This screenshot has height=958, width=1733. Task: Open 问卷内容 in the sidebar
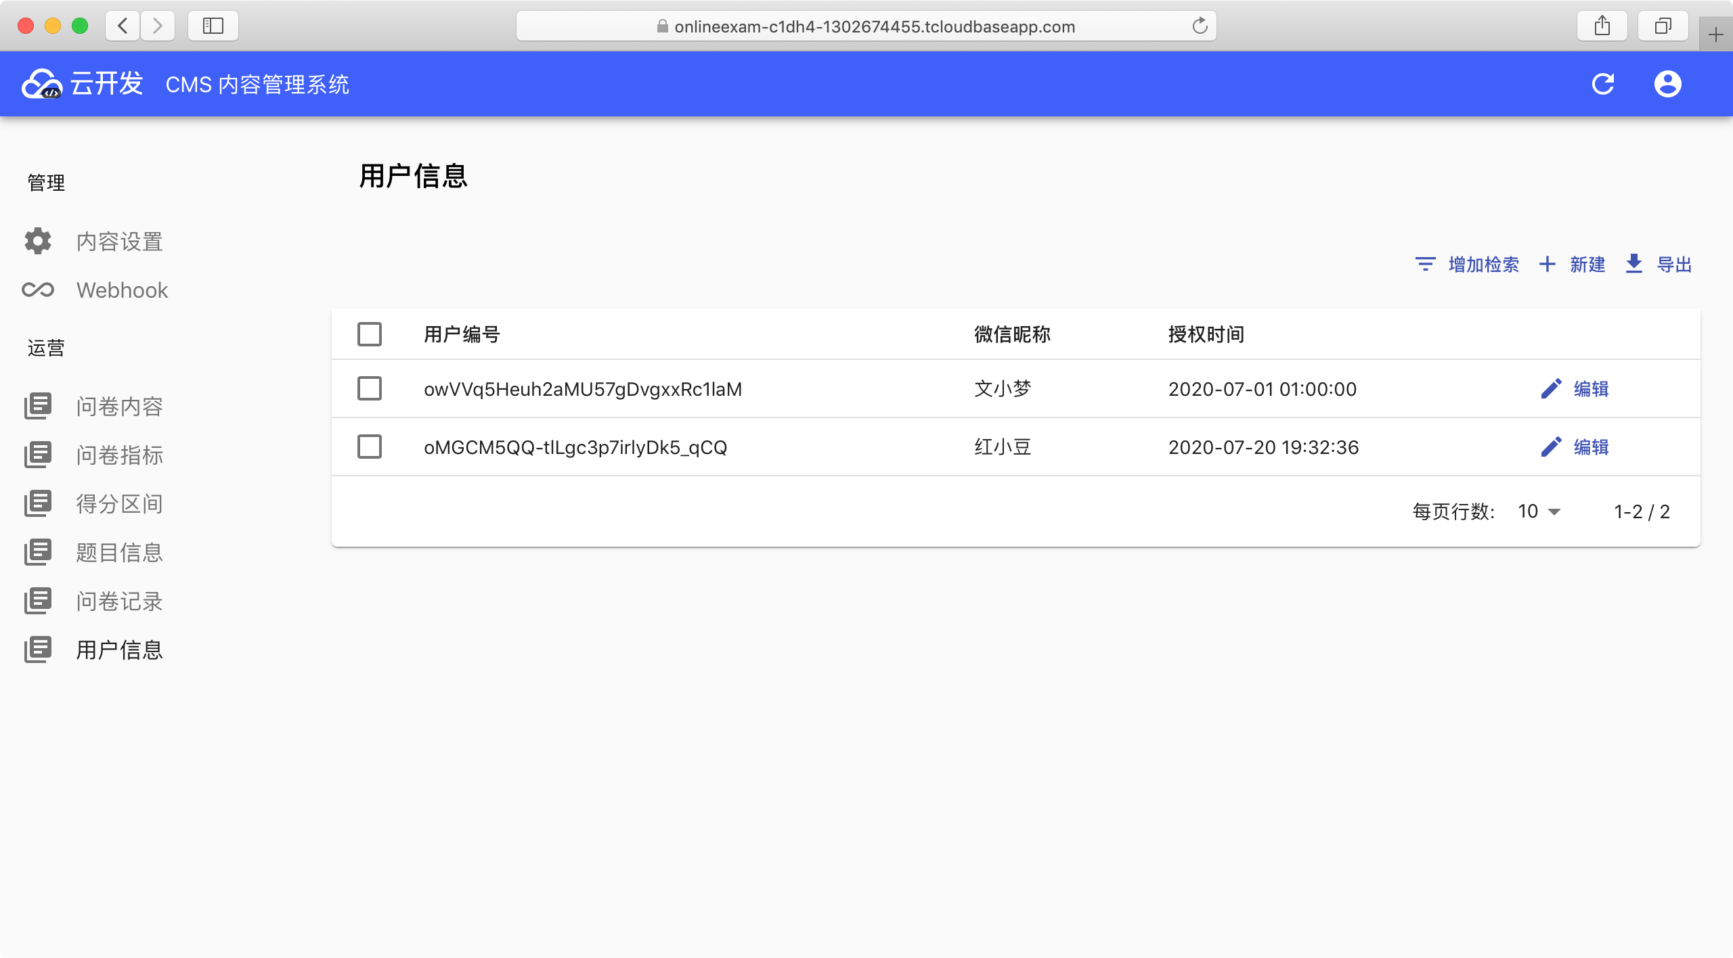119,407
